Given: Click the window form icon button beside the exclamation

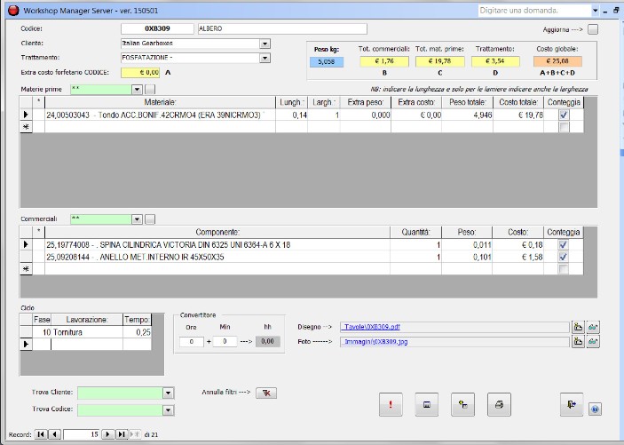Looking at the screenshot, I should coord(427,404).
